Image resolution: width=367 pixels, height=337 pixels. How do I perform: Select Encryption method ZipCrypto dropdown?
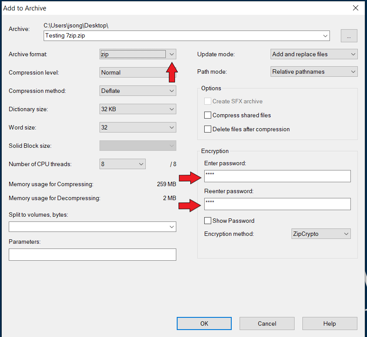321,234
